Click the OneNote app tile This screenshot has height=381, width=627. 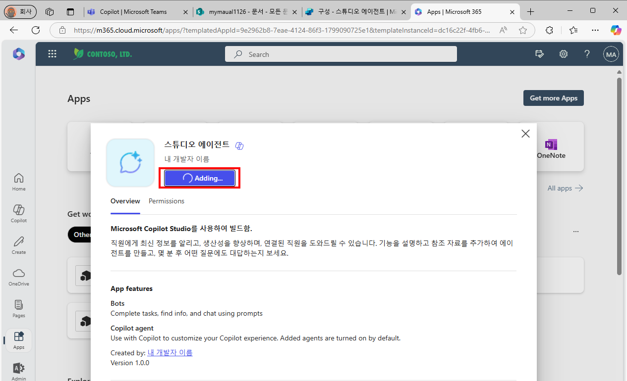pyautogui.click(x=551, y=146)
